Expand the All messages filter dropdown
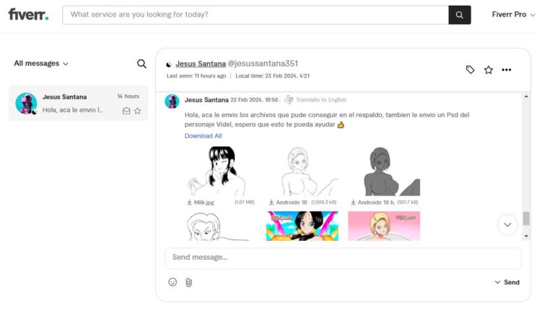Viewport: 537px width, 310px height. (x=41, y=64)
